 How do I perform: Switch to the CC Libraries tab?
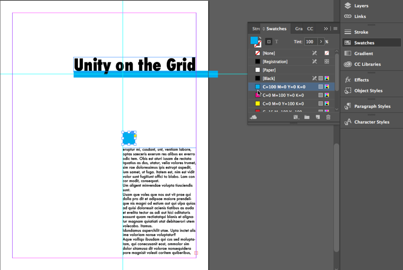click(310, 29)
